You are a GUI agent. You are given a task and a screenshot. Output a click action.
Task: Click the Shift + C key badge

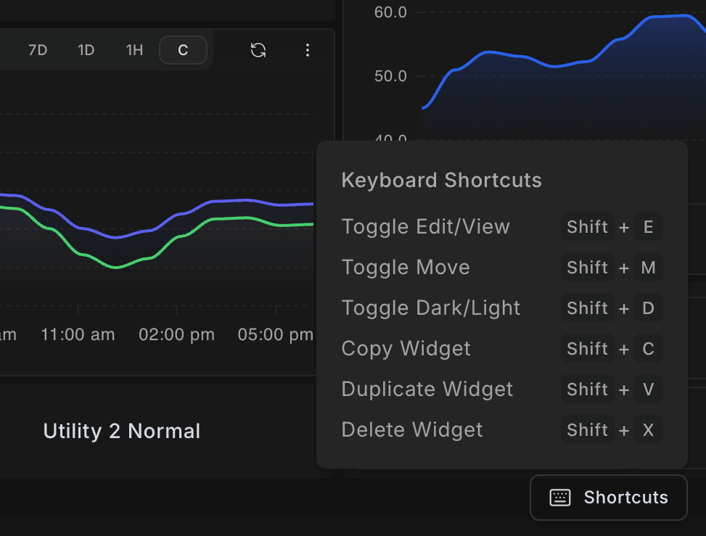pos(613,348)
